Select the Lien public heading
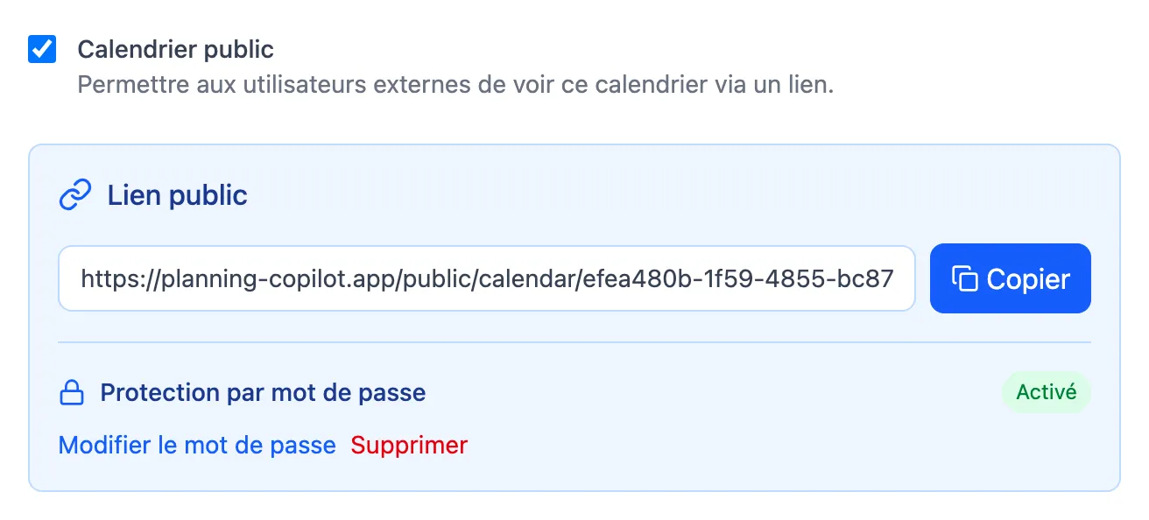The height and width of the screenshot is (520, 1149). pos(178,195)
